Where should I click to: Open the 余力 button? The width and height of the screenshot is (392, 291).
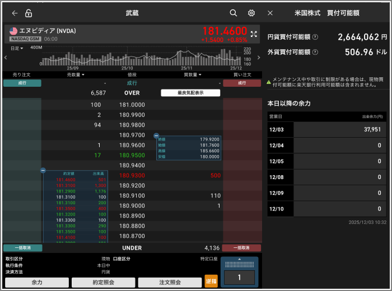pos(37,282)
